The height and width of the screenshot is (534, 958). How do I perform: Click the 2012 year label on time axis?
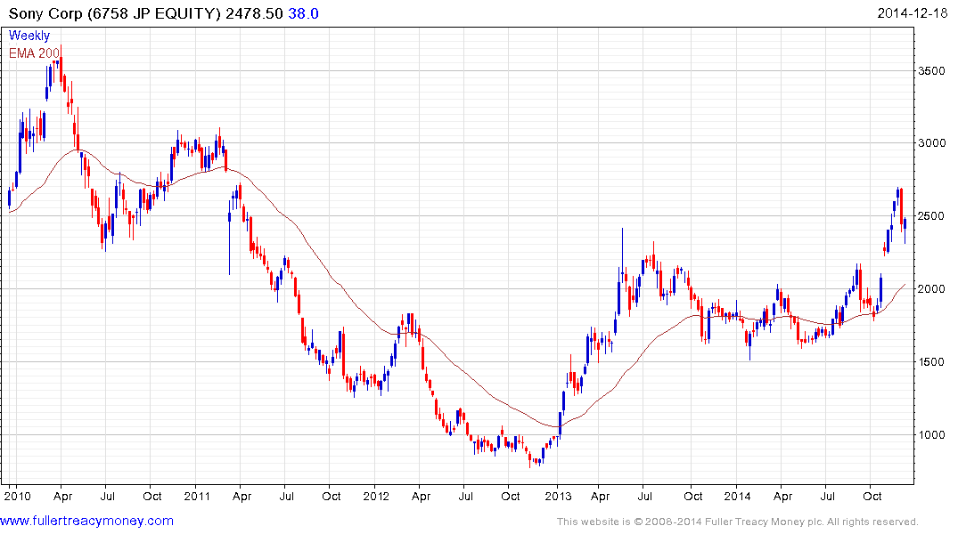(x=376, y=496)
